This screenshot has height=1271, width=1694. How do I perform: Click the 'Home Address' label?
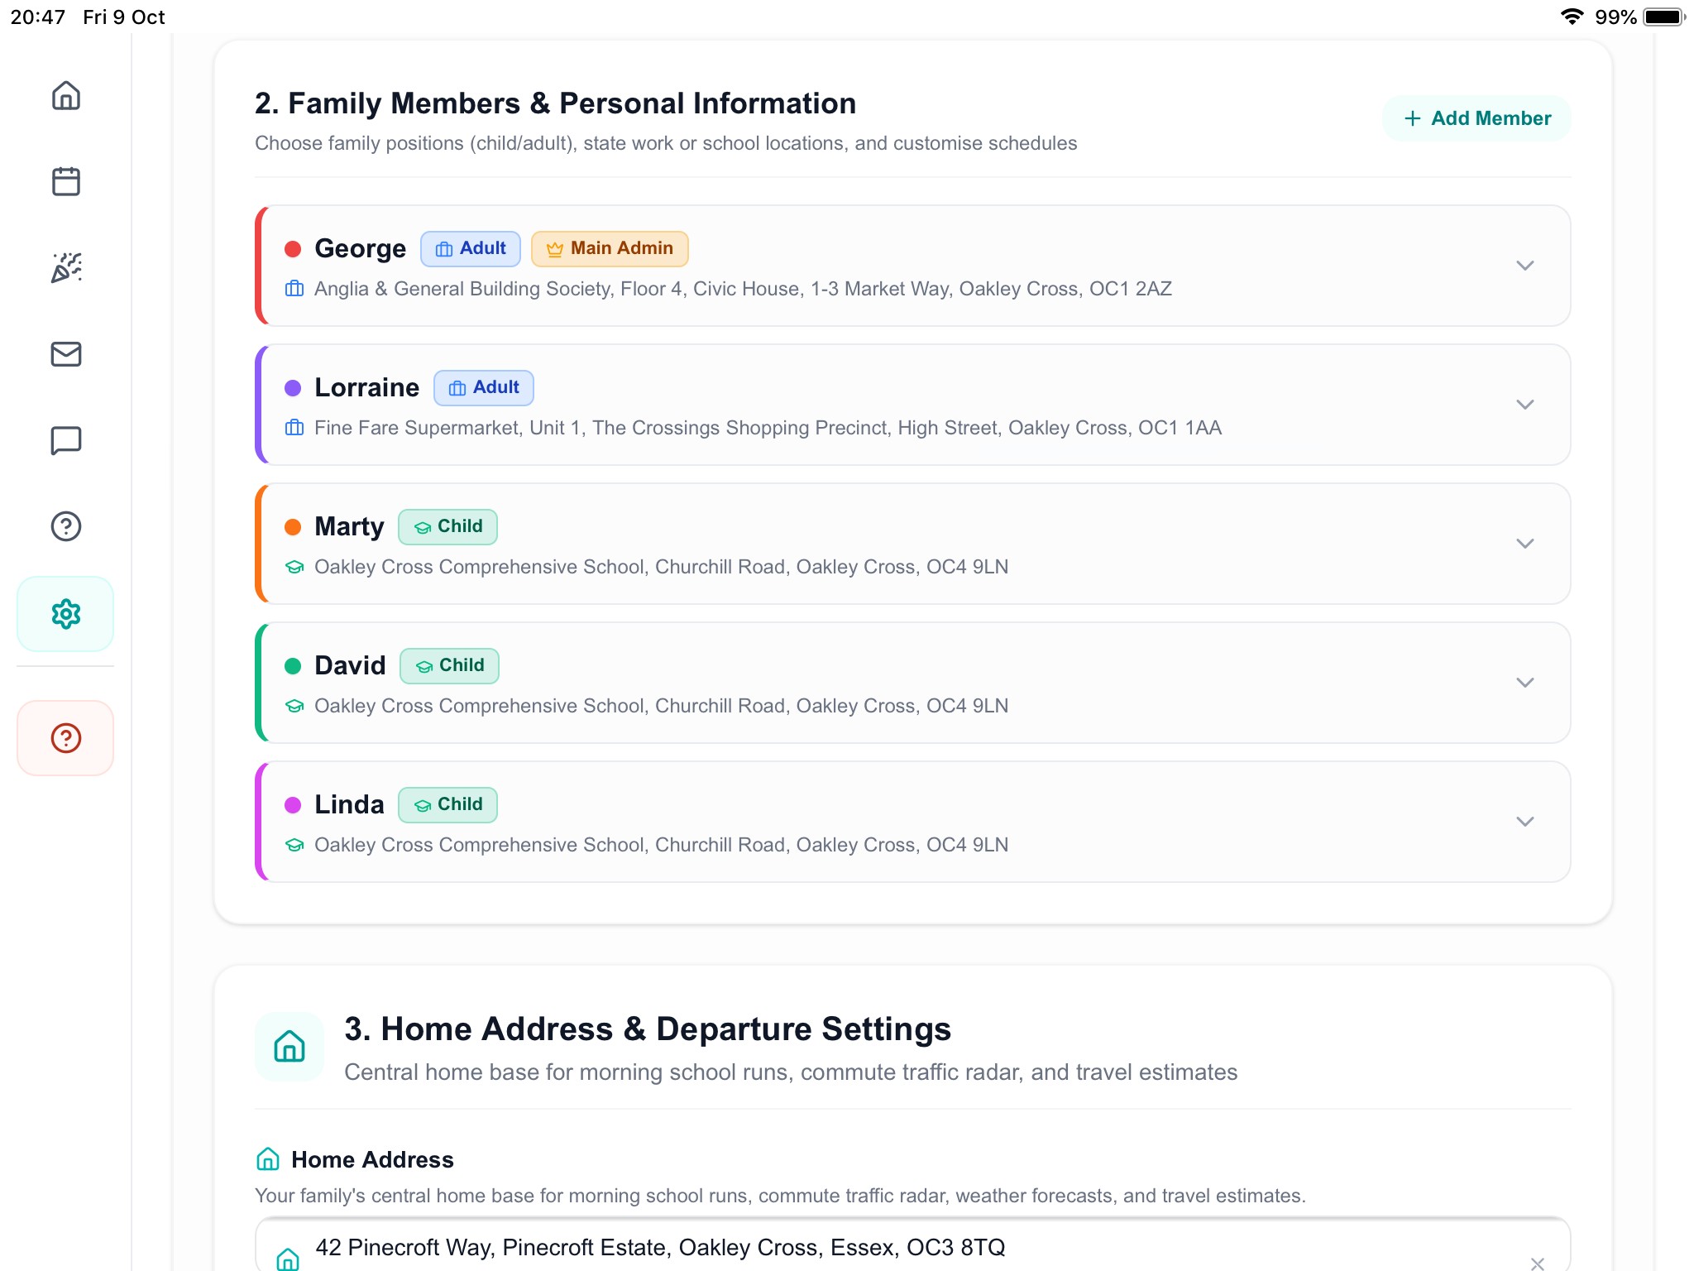point(372,1160)
